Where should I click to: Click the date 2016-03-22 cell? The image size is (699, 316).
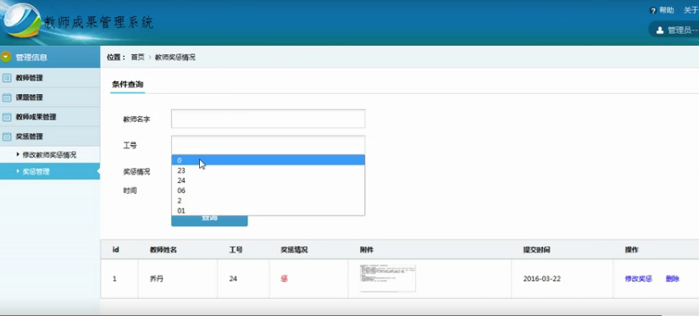pyautogui.click(x=542, y=279)
